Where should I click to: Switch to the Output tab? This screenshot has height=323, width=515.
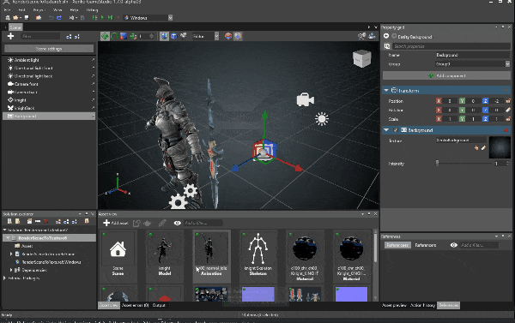coord(159,305)
